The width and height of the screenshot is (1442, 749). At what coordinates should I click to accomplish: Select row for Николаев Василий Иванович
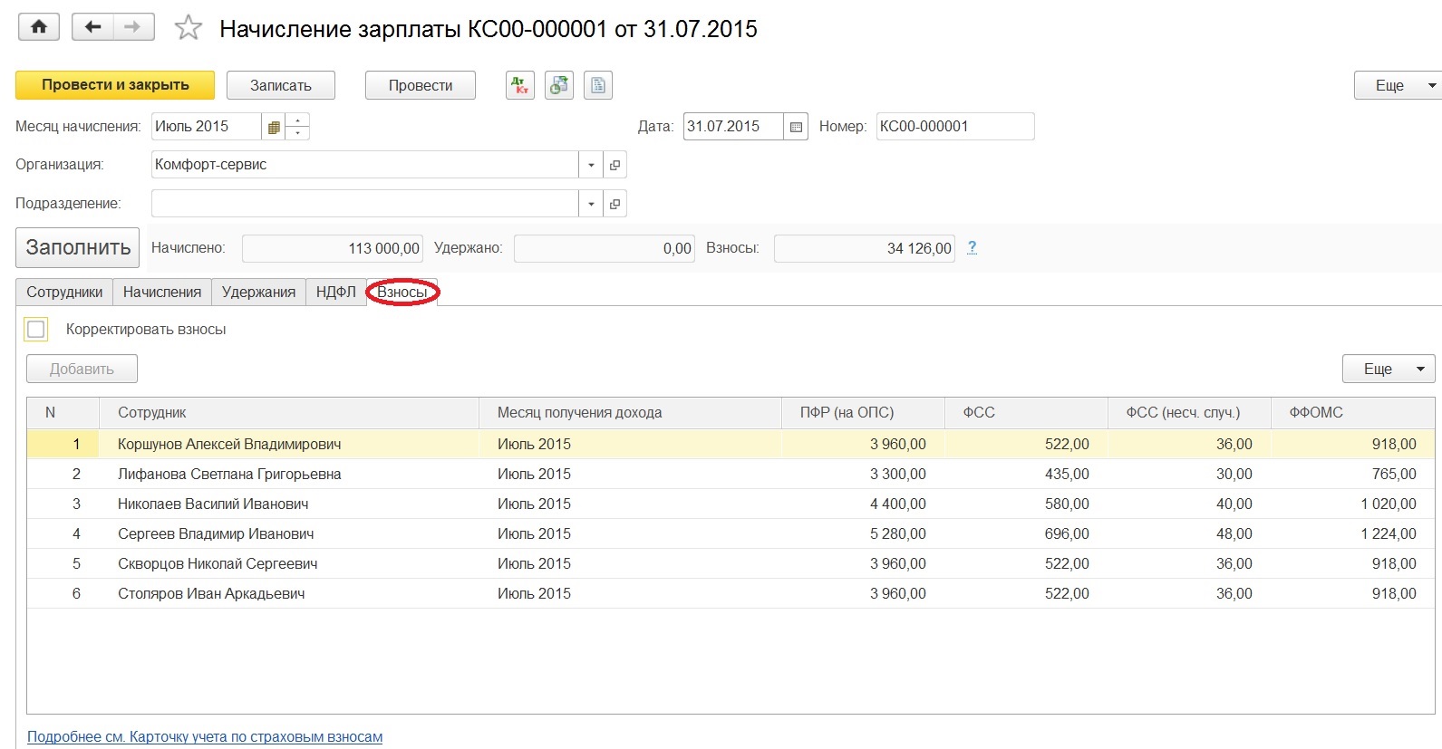tap(213, 504)
